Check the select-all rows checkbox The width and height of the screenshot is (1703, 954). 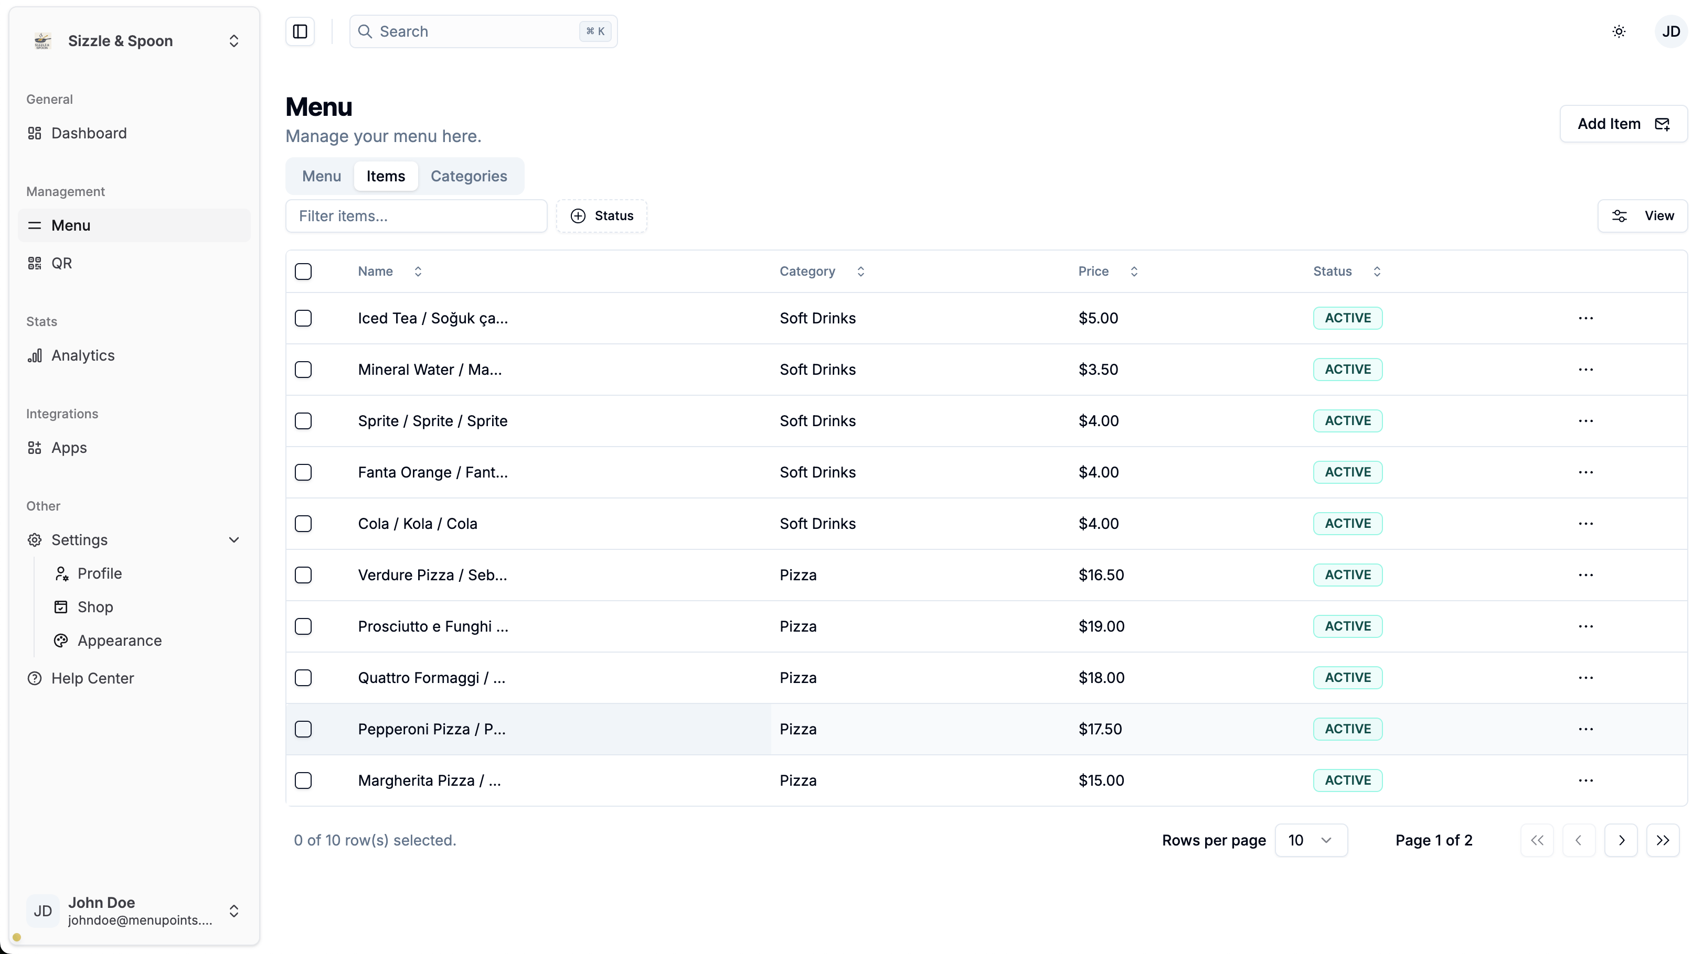click(303, 272)
